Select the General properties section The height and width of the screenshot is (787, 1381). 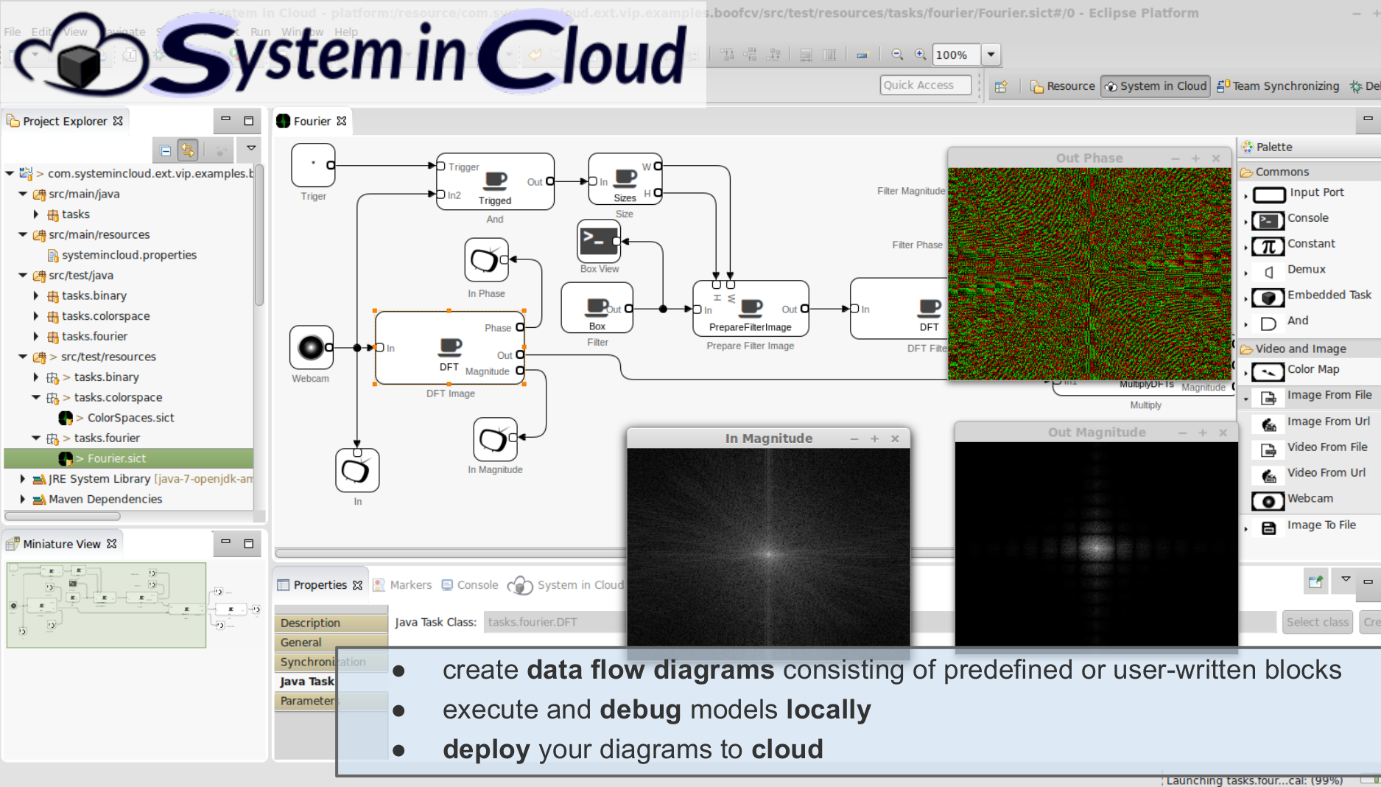point(331,643)
